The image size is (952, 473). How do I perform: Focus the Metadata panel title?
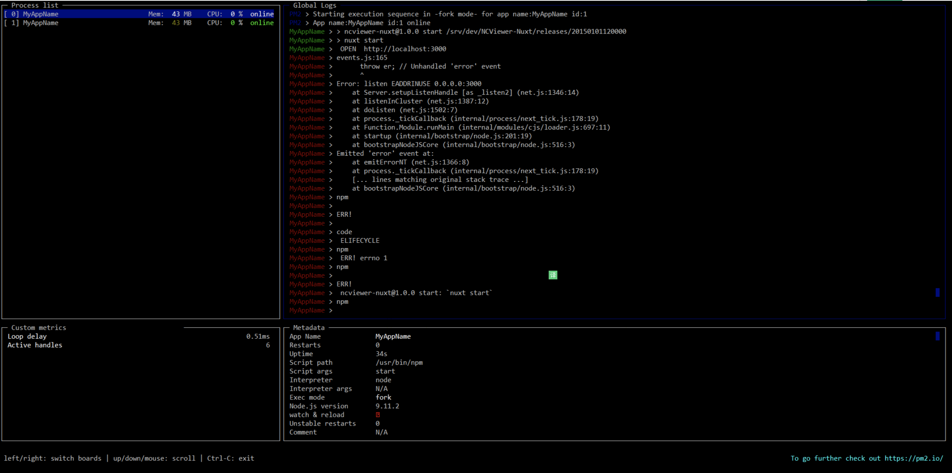point(308,328)
